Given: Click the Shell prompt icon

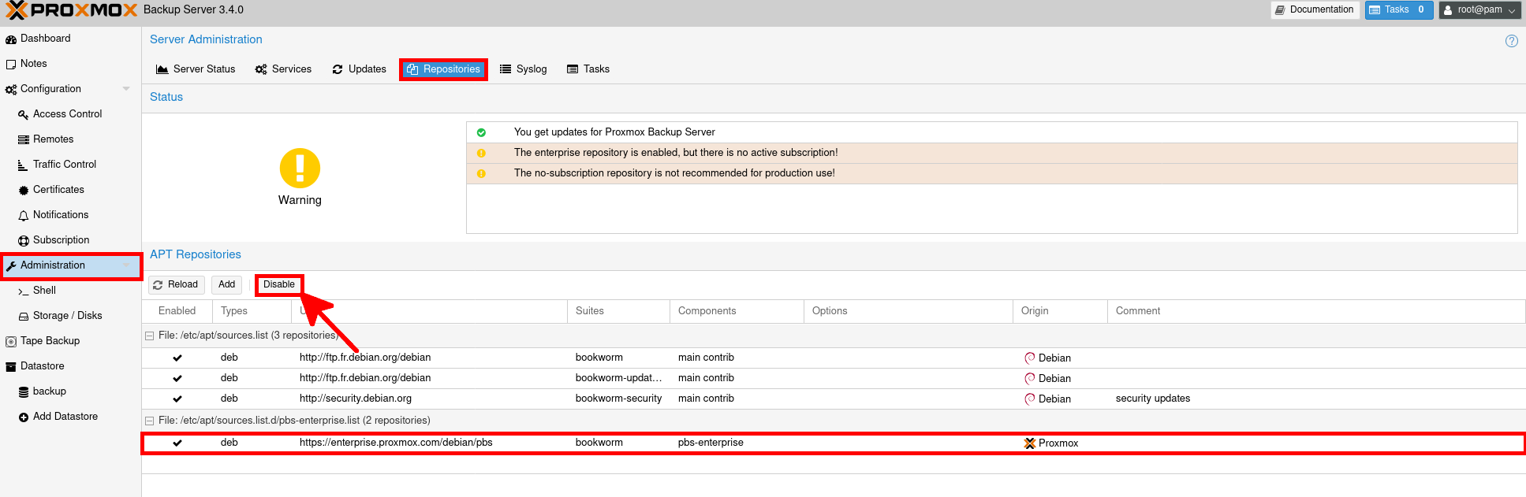Looking at the screenshot, I should click(24, 291).
